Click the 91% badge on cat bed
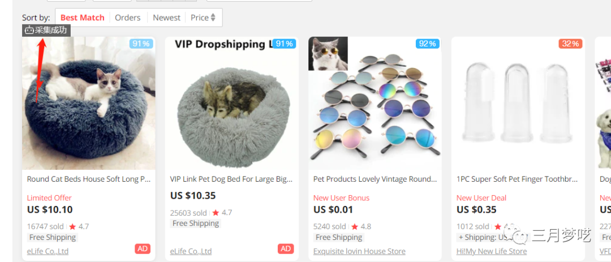Viewport: 611px width, 262px height. [x=141, y=44]
